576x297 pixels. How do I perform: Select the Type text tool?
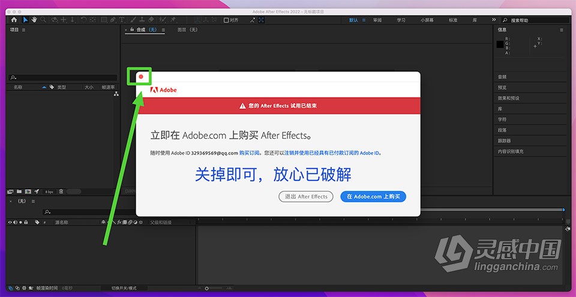coord(122,20)
